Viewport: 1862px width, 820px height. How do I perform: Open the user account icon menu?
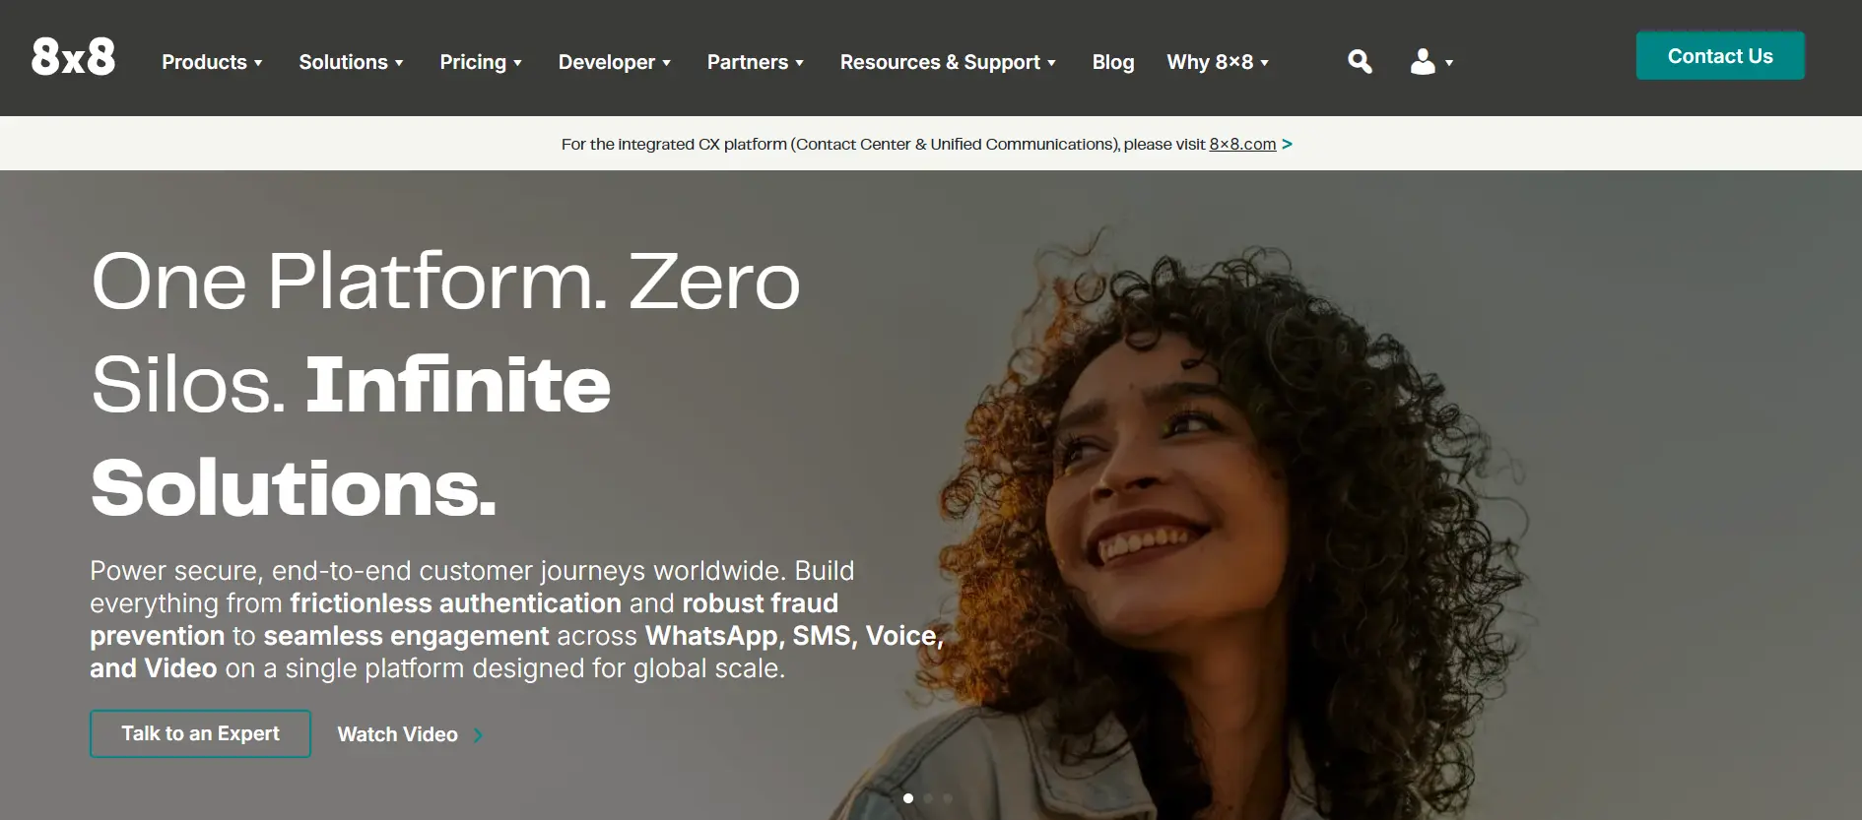pos(1431,62)
